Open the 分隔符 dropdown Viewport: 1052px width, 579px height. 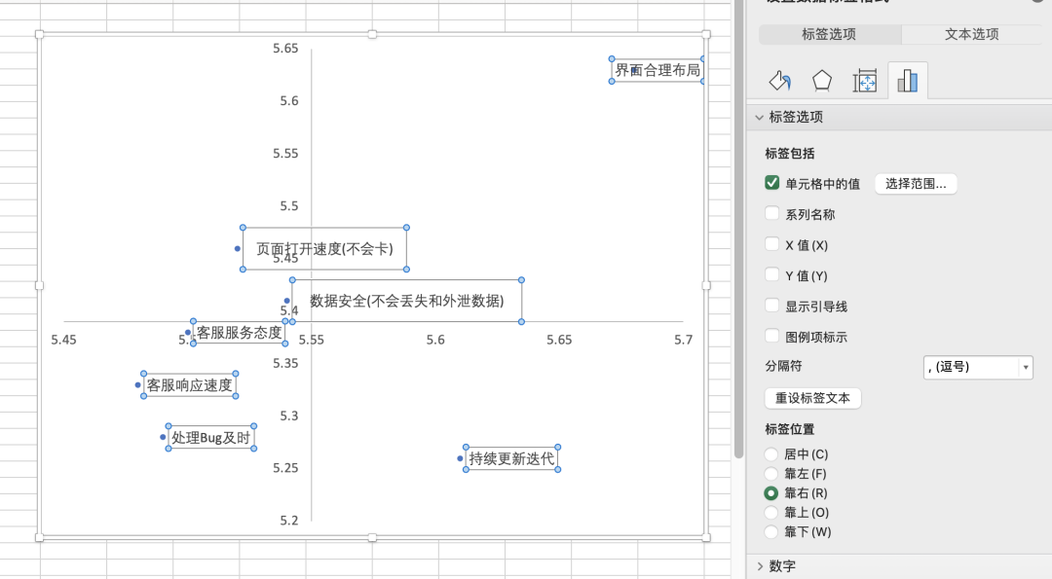point(978,367)
